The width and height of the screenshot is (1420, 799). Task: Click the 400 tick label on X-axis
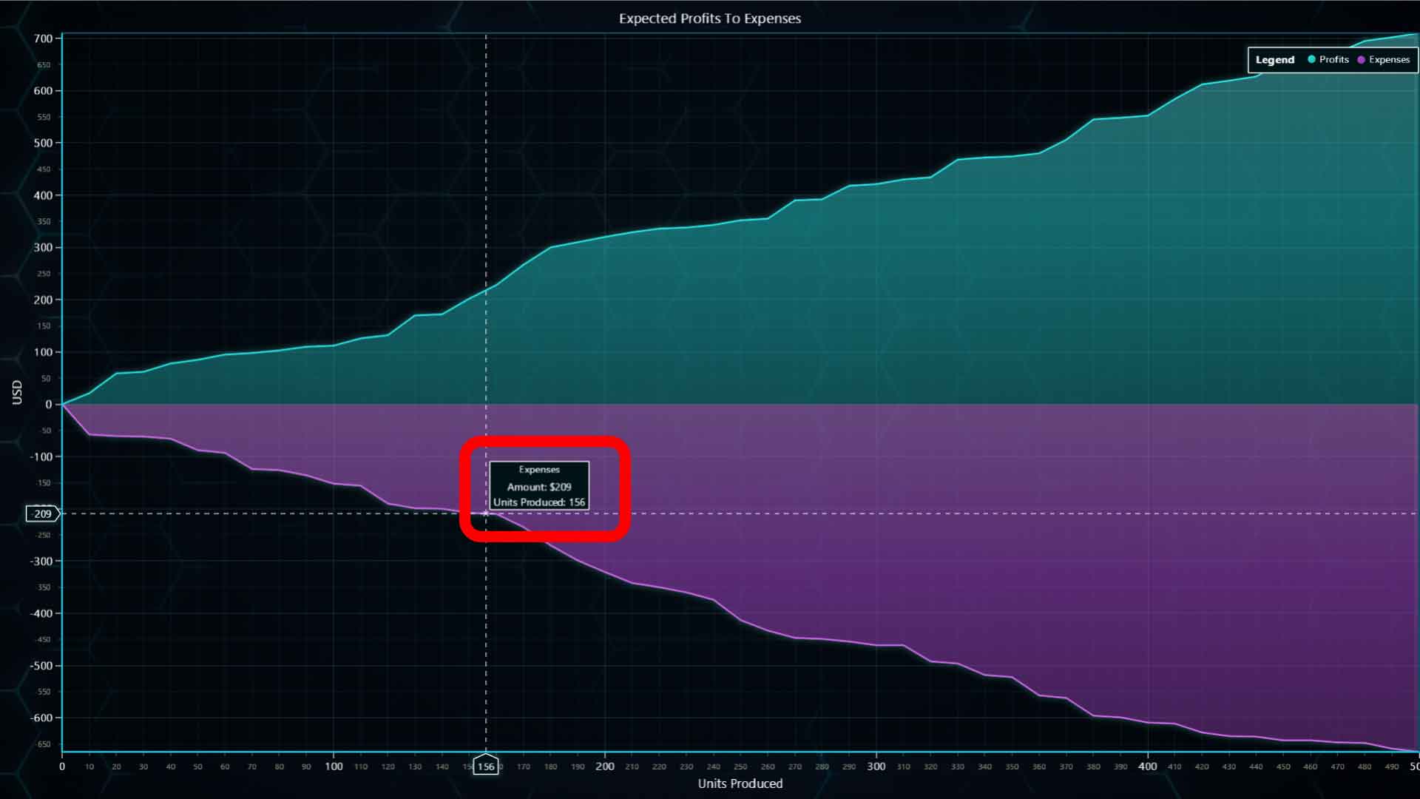pyautogui.click(x=1147, y=766)
